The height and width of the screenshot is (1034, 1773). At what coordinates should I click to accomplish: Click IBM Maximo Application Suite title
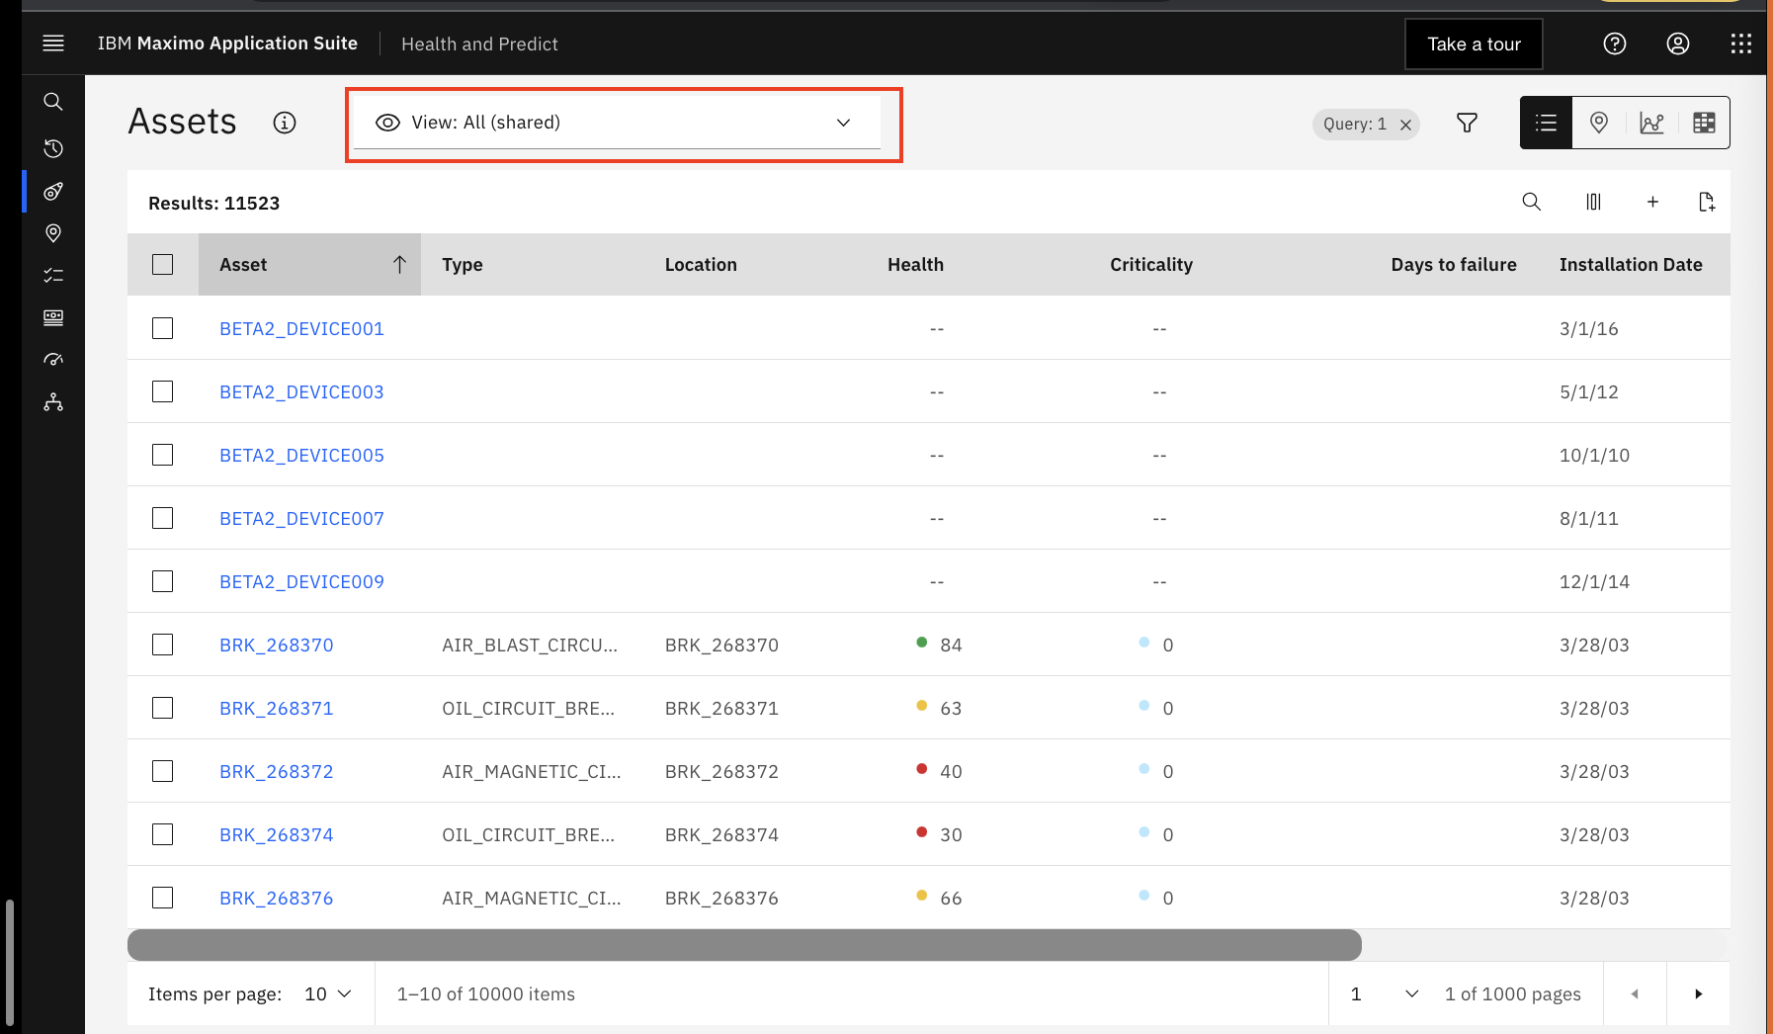coord(227,43)
